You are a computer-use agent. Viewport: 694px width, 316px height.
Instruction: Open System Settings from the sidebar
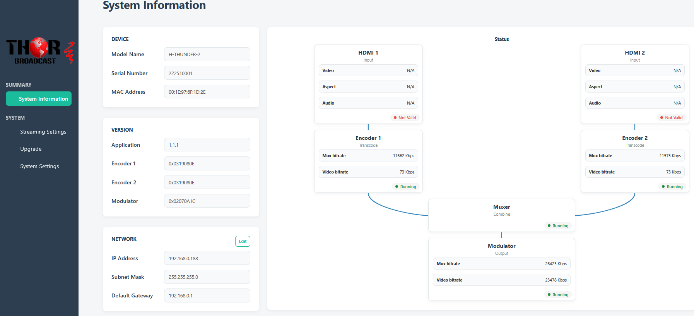39,166
